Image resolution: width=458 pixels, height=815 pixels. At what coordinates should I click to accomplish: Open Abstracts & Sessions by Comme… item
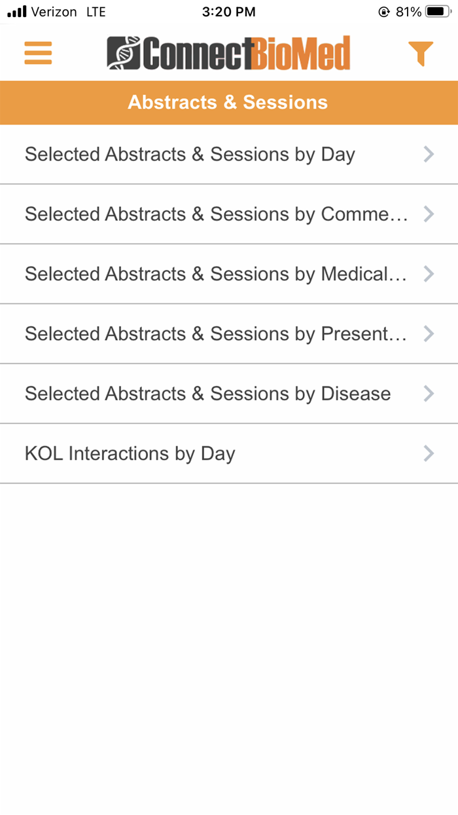click(x=216, y=214)
